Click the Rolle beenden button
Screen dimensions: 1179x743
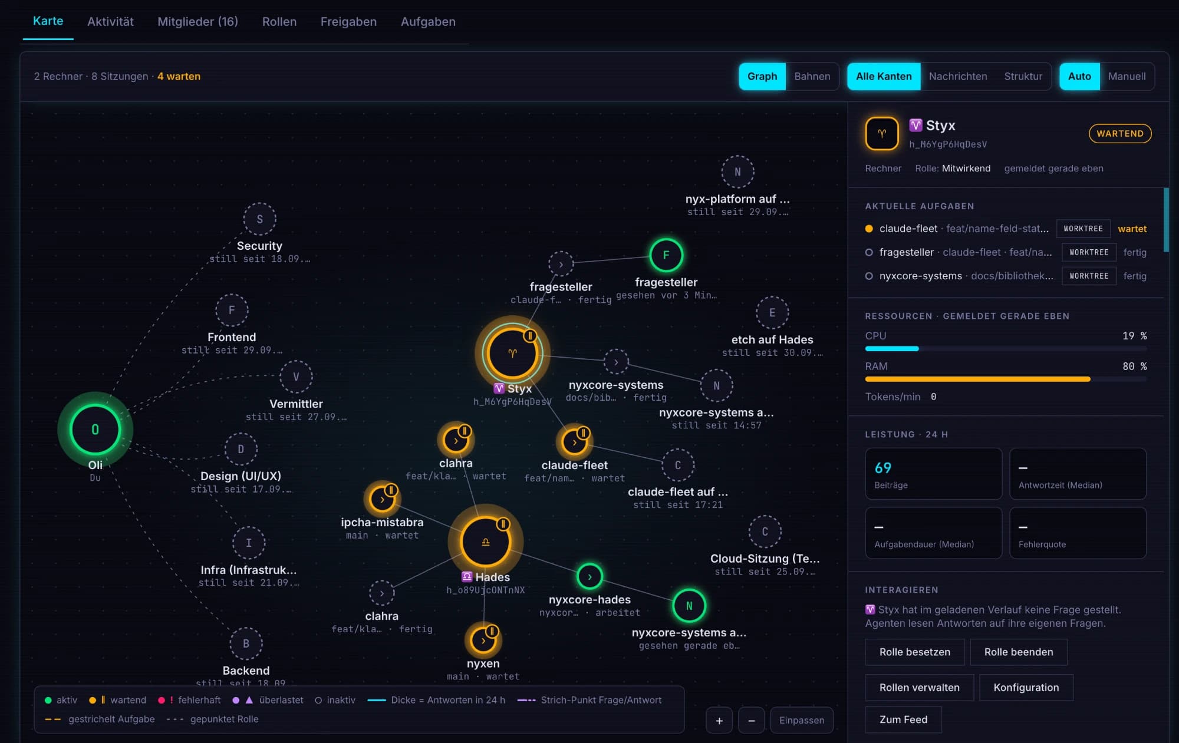coord(1018,652)
